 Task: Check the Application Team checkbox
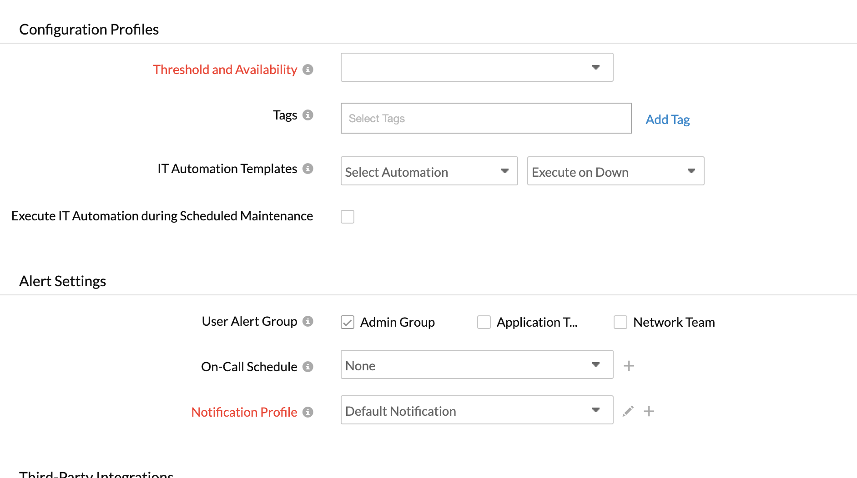click(484, 322)
